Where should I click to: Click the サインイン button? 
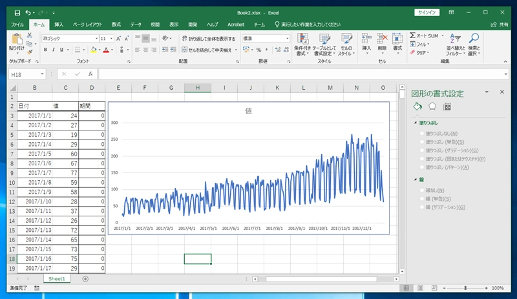(427, 12)
